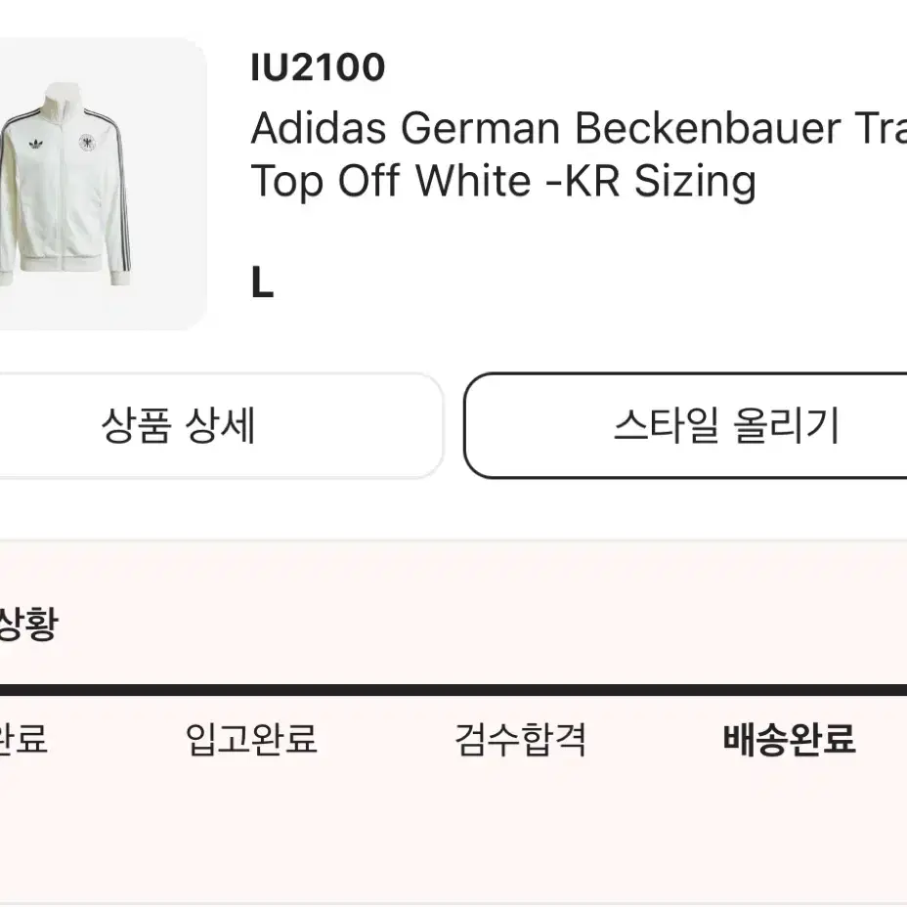Viewport: 907px width, 907px height.
Task: Click the cut-off 완료 step at left
Action: [x=23, y=739]
